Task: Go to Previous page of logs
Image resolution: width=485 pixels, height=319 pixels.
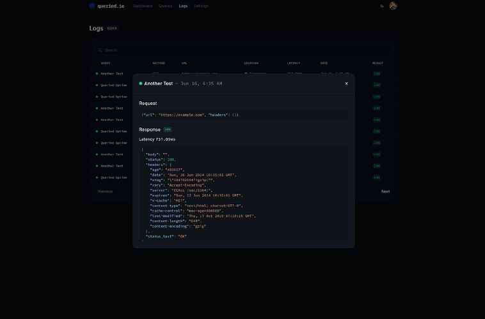Action: point(105,191)
